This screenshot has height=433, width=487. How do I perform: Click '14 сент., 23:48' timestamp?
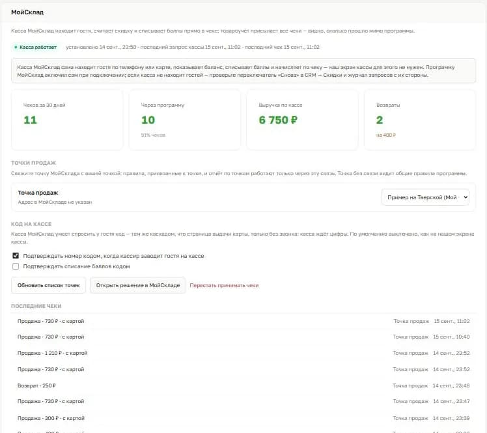coord(451,385)
